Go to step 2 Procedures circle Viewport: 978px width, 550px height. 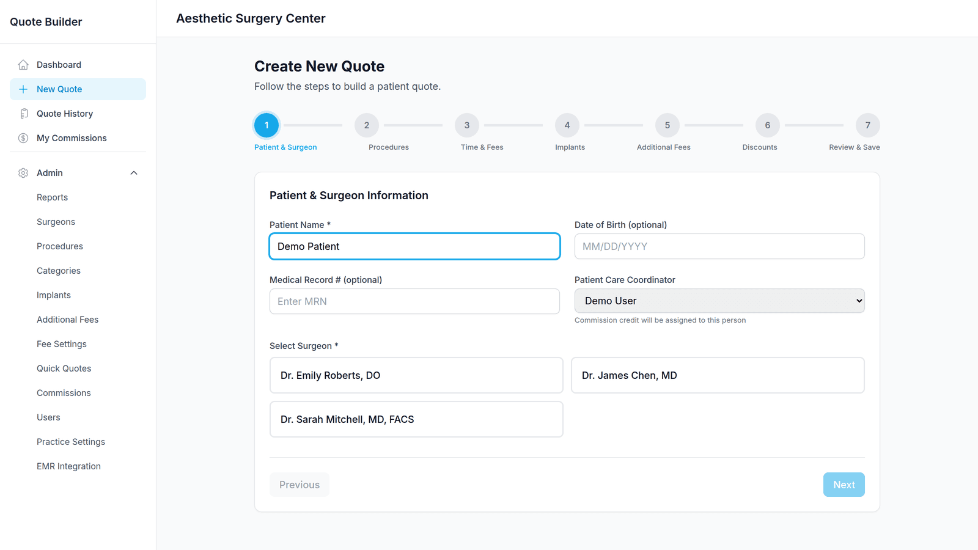367,125
